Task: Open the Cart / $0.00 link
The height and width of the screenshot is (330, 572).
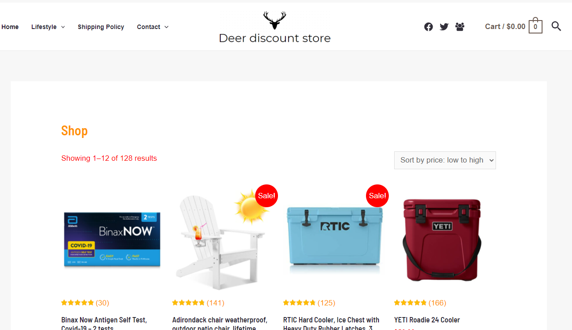Action: point(505,26)
